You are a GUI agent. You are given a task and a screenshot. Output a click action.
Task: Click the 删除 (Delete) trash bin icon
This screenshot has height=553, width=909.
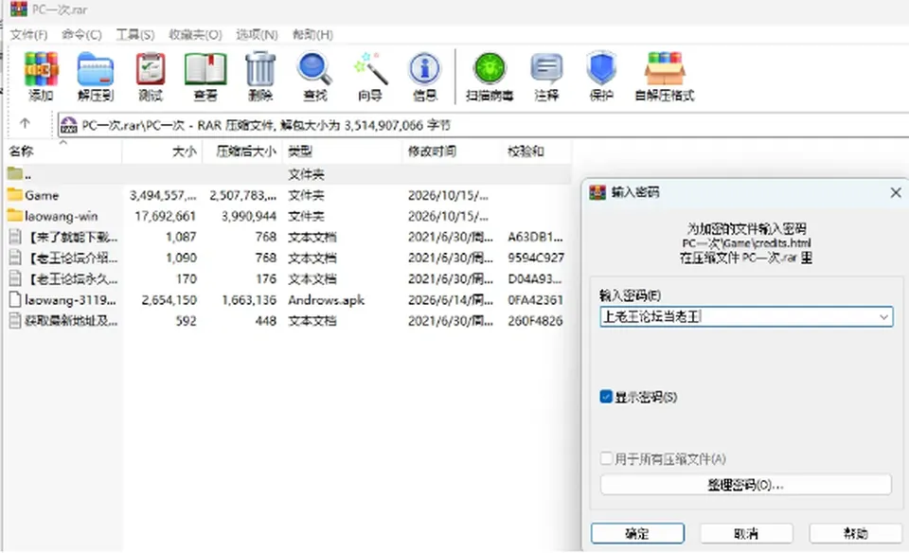pos(260,69)
